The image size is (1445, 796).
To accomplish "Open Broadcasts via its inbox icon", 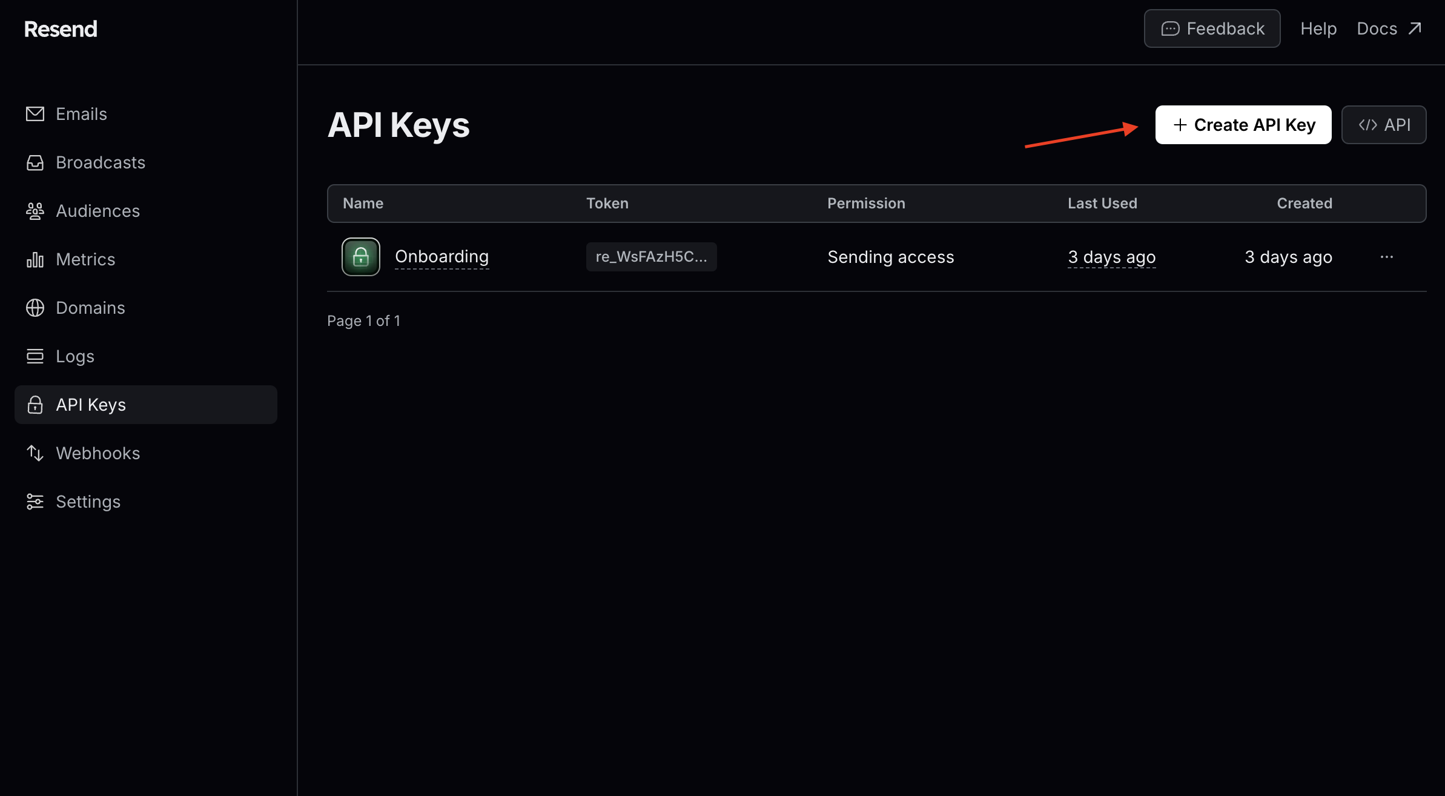I will tap(35, 162).
